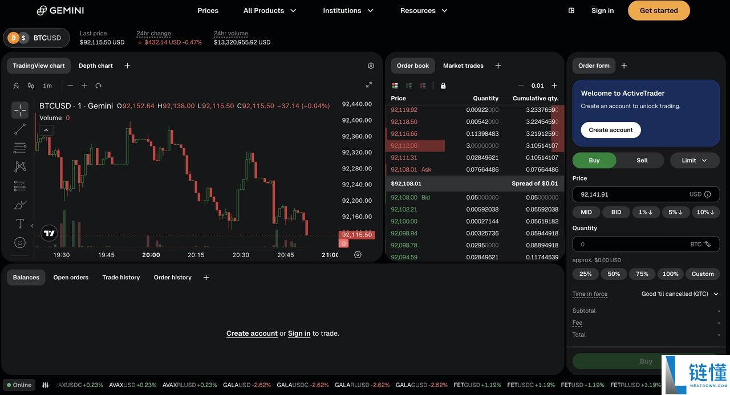Open the BTCUSD trading pair selector
The width and height of the screenshot is (730, 395).
click(x=36, y=38)
